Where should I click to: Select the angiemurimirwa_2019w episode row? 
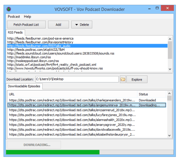(x=87, y=105)
